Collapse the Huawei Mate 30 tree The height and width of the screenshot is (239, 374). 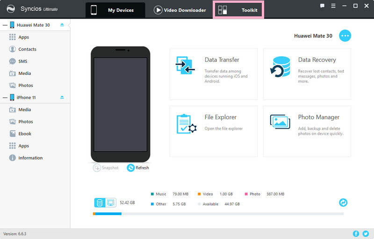(x=5, y=25)
